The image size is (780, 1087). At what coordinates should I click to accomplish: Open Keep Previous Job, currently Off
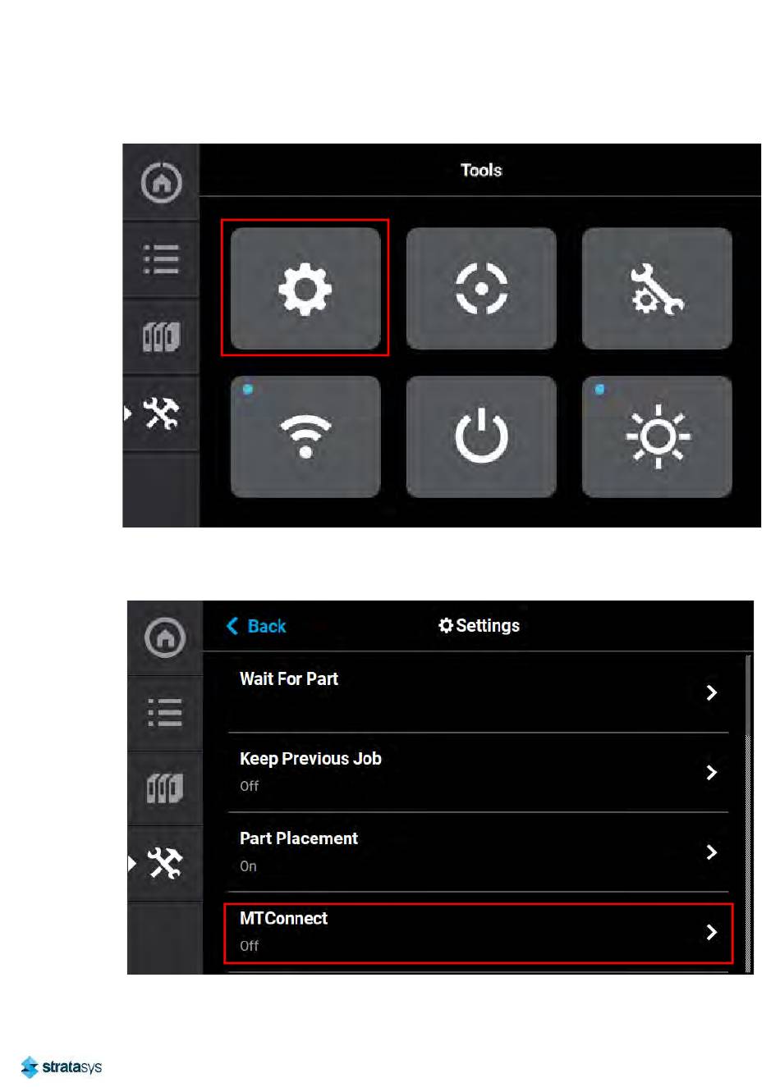pyautogui.click(x=478, y=773)
